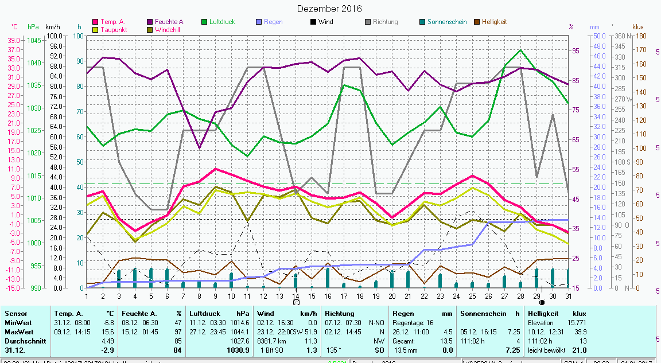Toggle the blue Regen legend square
This screenshot has height=363, width=661.
point(259,22)
